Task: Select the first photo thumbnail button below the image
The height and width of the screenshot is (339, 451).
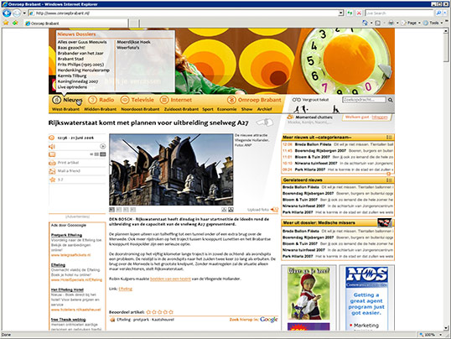Action: pos(111,210)
